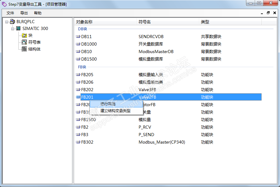Image resolution: width=280 pixels, height=187 pixels.
Task: Select SIMATIC 300 tree label
Action: pos(35,28)
